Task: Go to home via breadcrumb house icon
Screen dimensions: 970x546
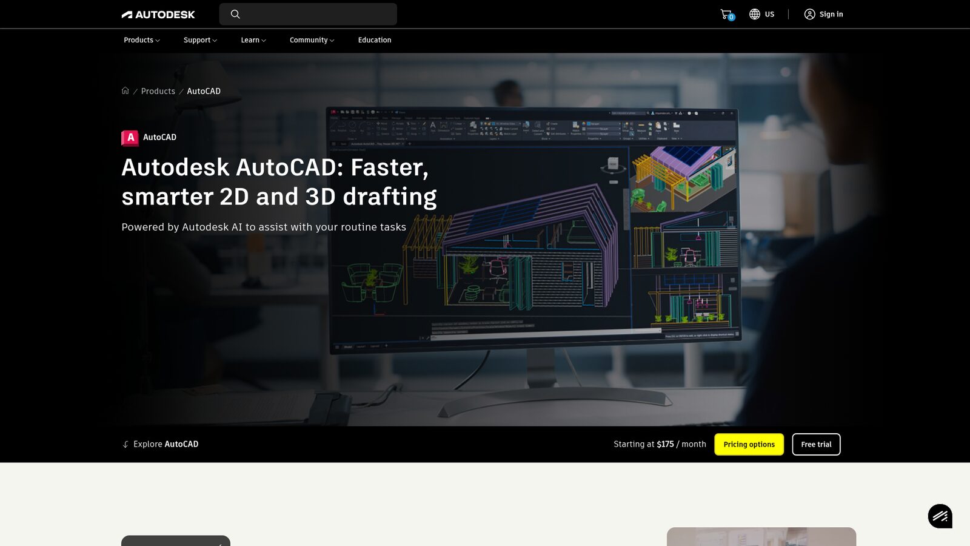Action: (x=125, y=90)
